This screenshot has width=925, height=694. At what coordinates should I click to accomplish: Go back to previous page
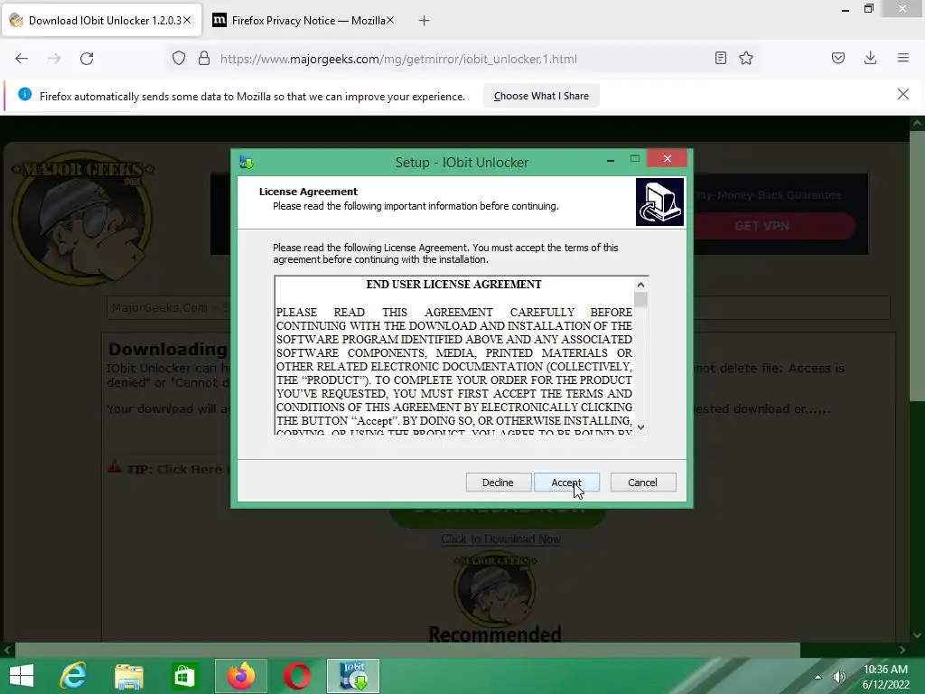click(x=22, y=59)
